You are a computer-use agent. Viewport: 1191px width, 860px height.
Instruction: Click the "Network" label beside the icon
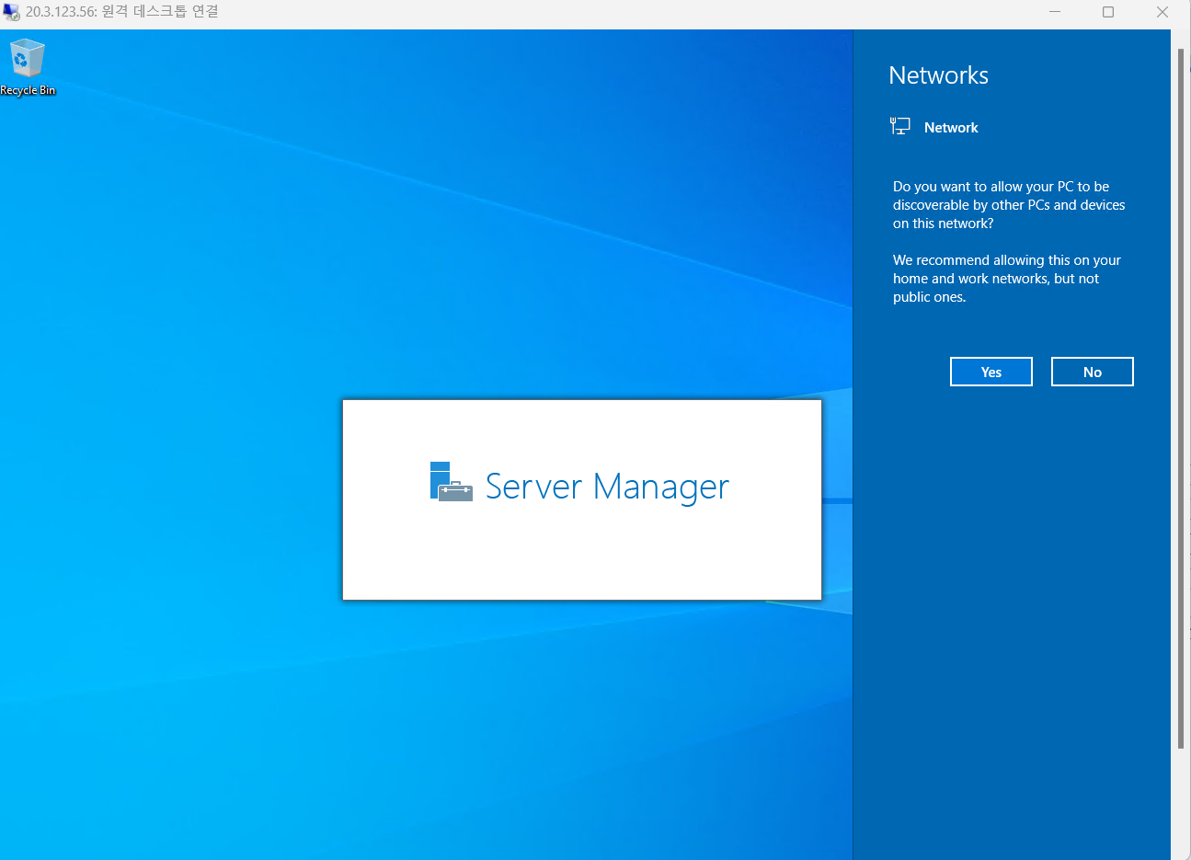tap(951, 128)
